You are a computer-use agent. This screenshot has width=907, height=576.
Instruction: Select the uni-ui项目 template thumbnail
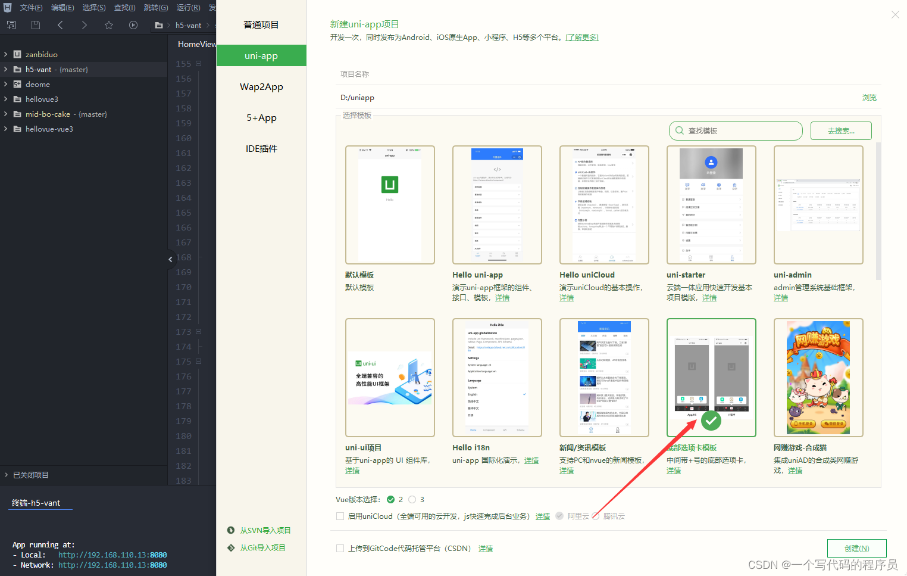click(390, 378)
